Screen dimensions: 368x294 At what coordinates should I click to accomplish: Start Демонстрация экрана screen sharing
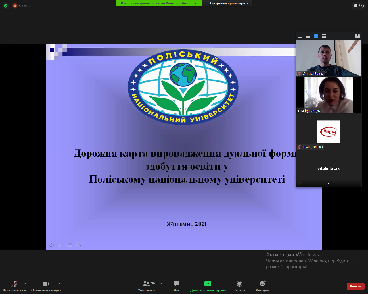tap(208, 286)
